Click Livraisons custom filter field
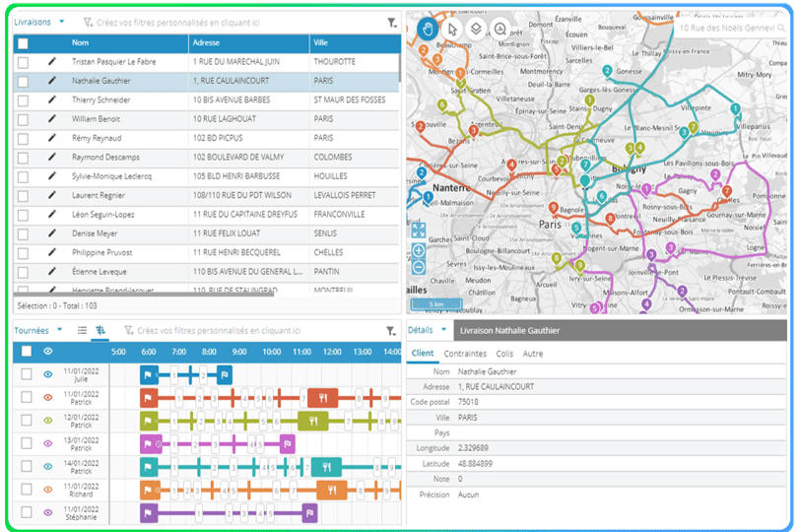The image size is (798, 532). click(x=178, y=23)
